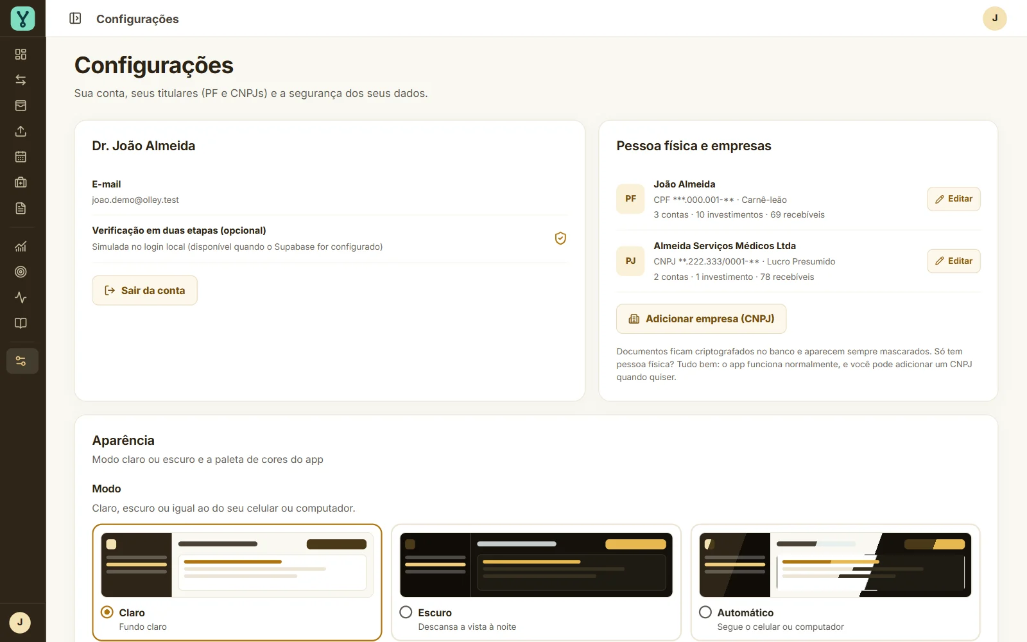This screenshot has width=1027, height=642.
Task: Click 'CPF ***.000.001-** · Carnê-leão' text
Action: point(720,200)
